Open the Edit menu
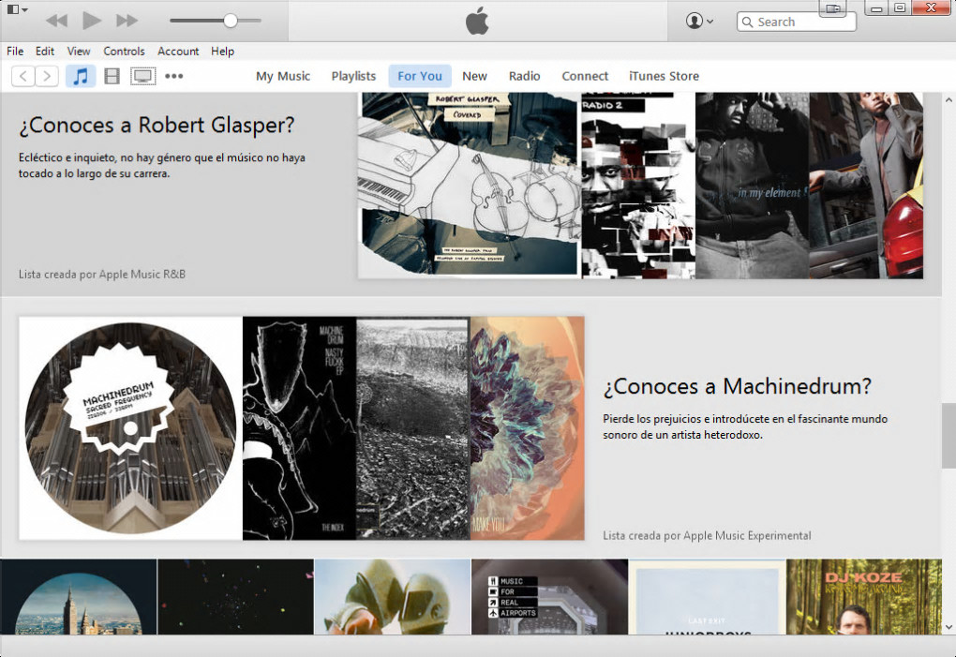 (44, 52)
